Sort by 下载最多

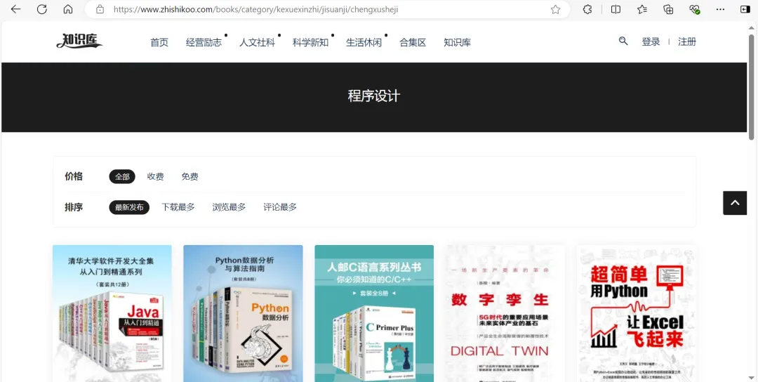click(x=178, y=207)
